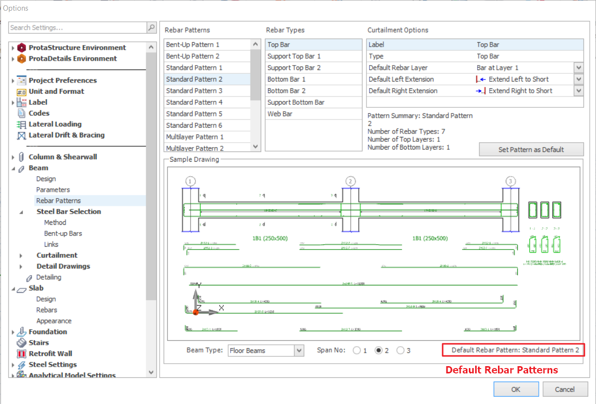Open the Beam Type dropdown
Image resolution: width=596 pixels, height=404 pixels.
[x=299, y=351]
